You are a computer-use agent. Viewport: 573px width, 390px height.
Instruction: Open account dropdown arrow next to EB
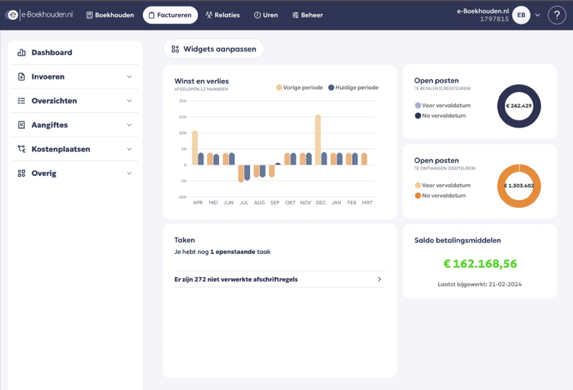(x=537, y=15)
